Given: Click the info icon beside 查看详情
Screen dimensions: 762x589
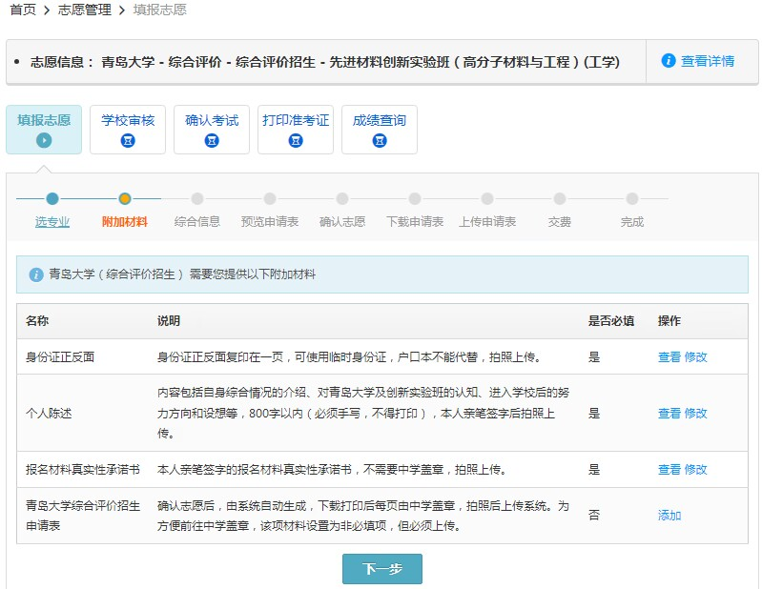Looking at the screenshot, I should (x=669, y=61).
